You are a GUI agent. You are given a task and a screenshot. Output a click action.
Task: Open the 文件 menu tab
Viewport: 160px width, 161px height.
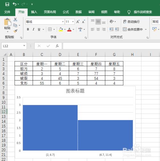[x=7, y=12]
